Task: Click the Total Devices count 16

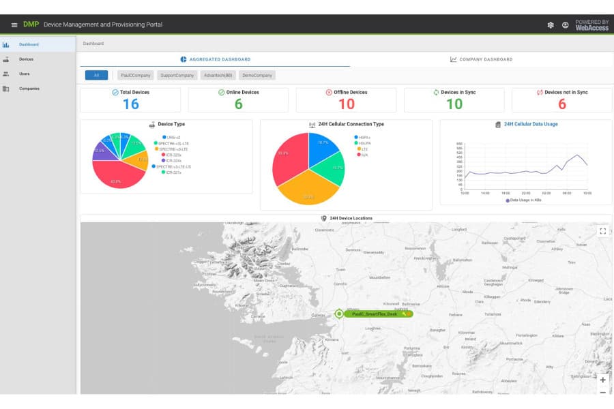Action: 131,104
